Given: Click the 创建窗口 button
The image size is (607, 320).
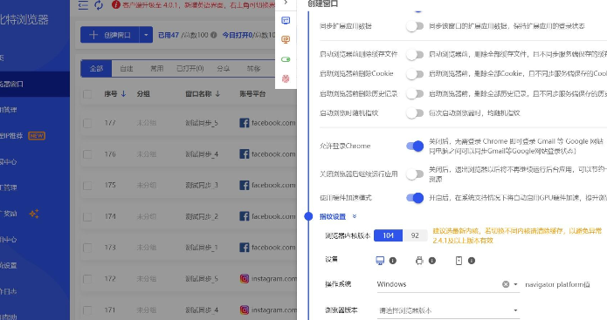Looking at the screenshot, I should (110, 35).
